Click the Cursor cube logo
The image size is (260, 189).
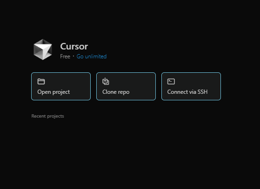[43, 49]
